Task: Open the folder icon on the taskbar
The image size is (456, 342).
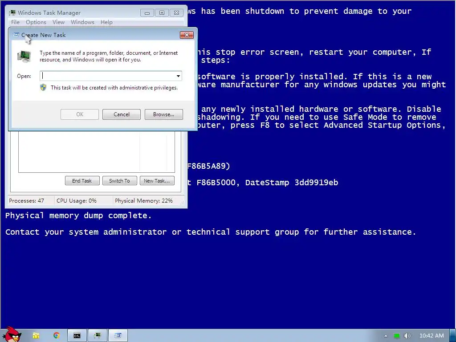Action: 36,336
